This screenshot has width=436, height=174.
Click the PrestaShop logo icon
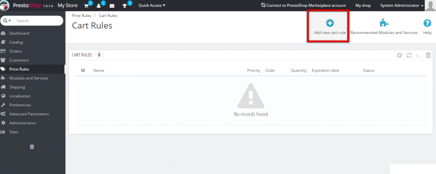[5, 5]
